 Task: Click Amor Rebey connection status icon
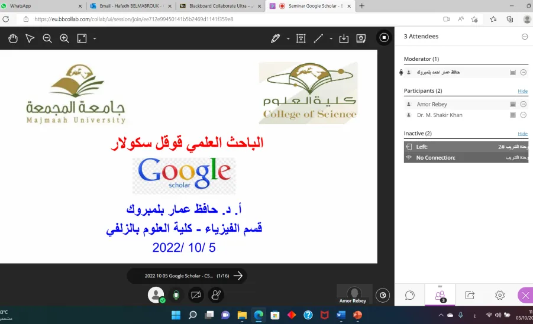[x=513, y=104]
